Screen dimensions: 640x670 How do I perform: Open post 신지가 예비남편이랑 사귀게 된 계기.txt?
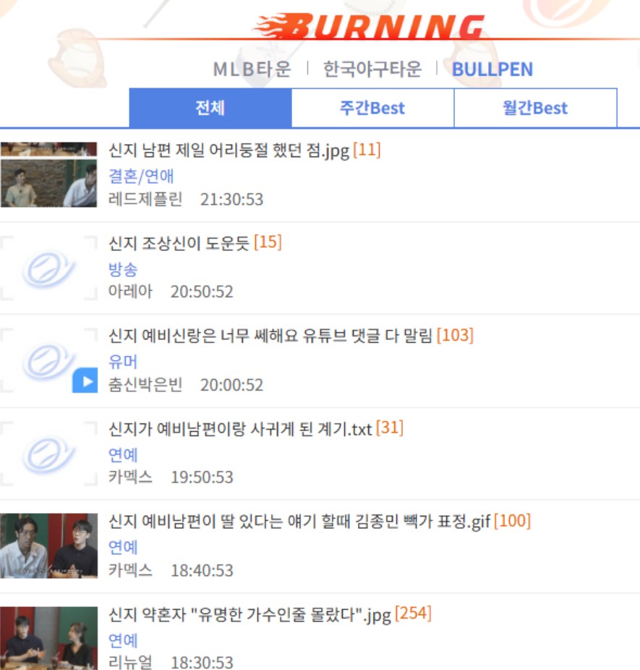coord(240,428)
